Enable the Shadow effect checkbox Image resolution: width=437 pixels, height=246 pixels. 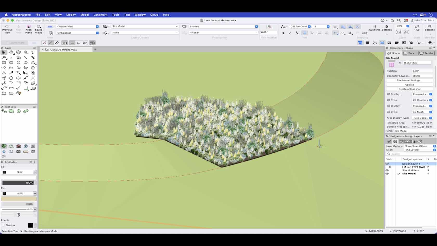(3, 225)
